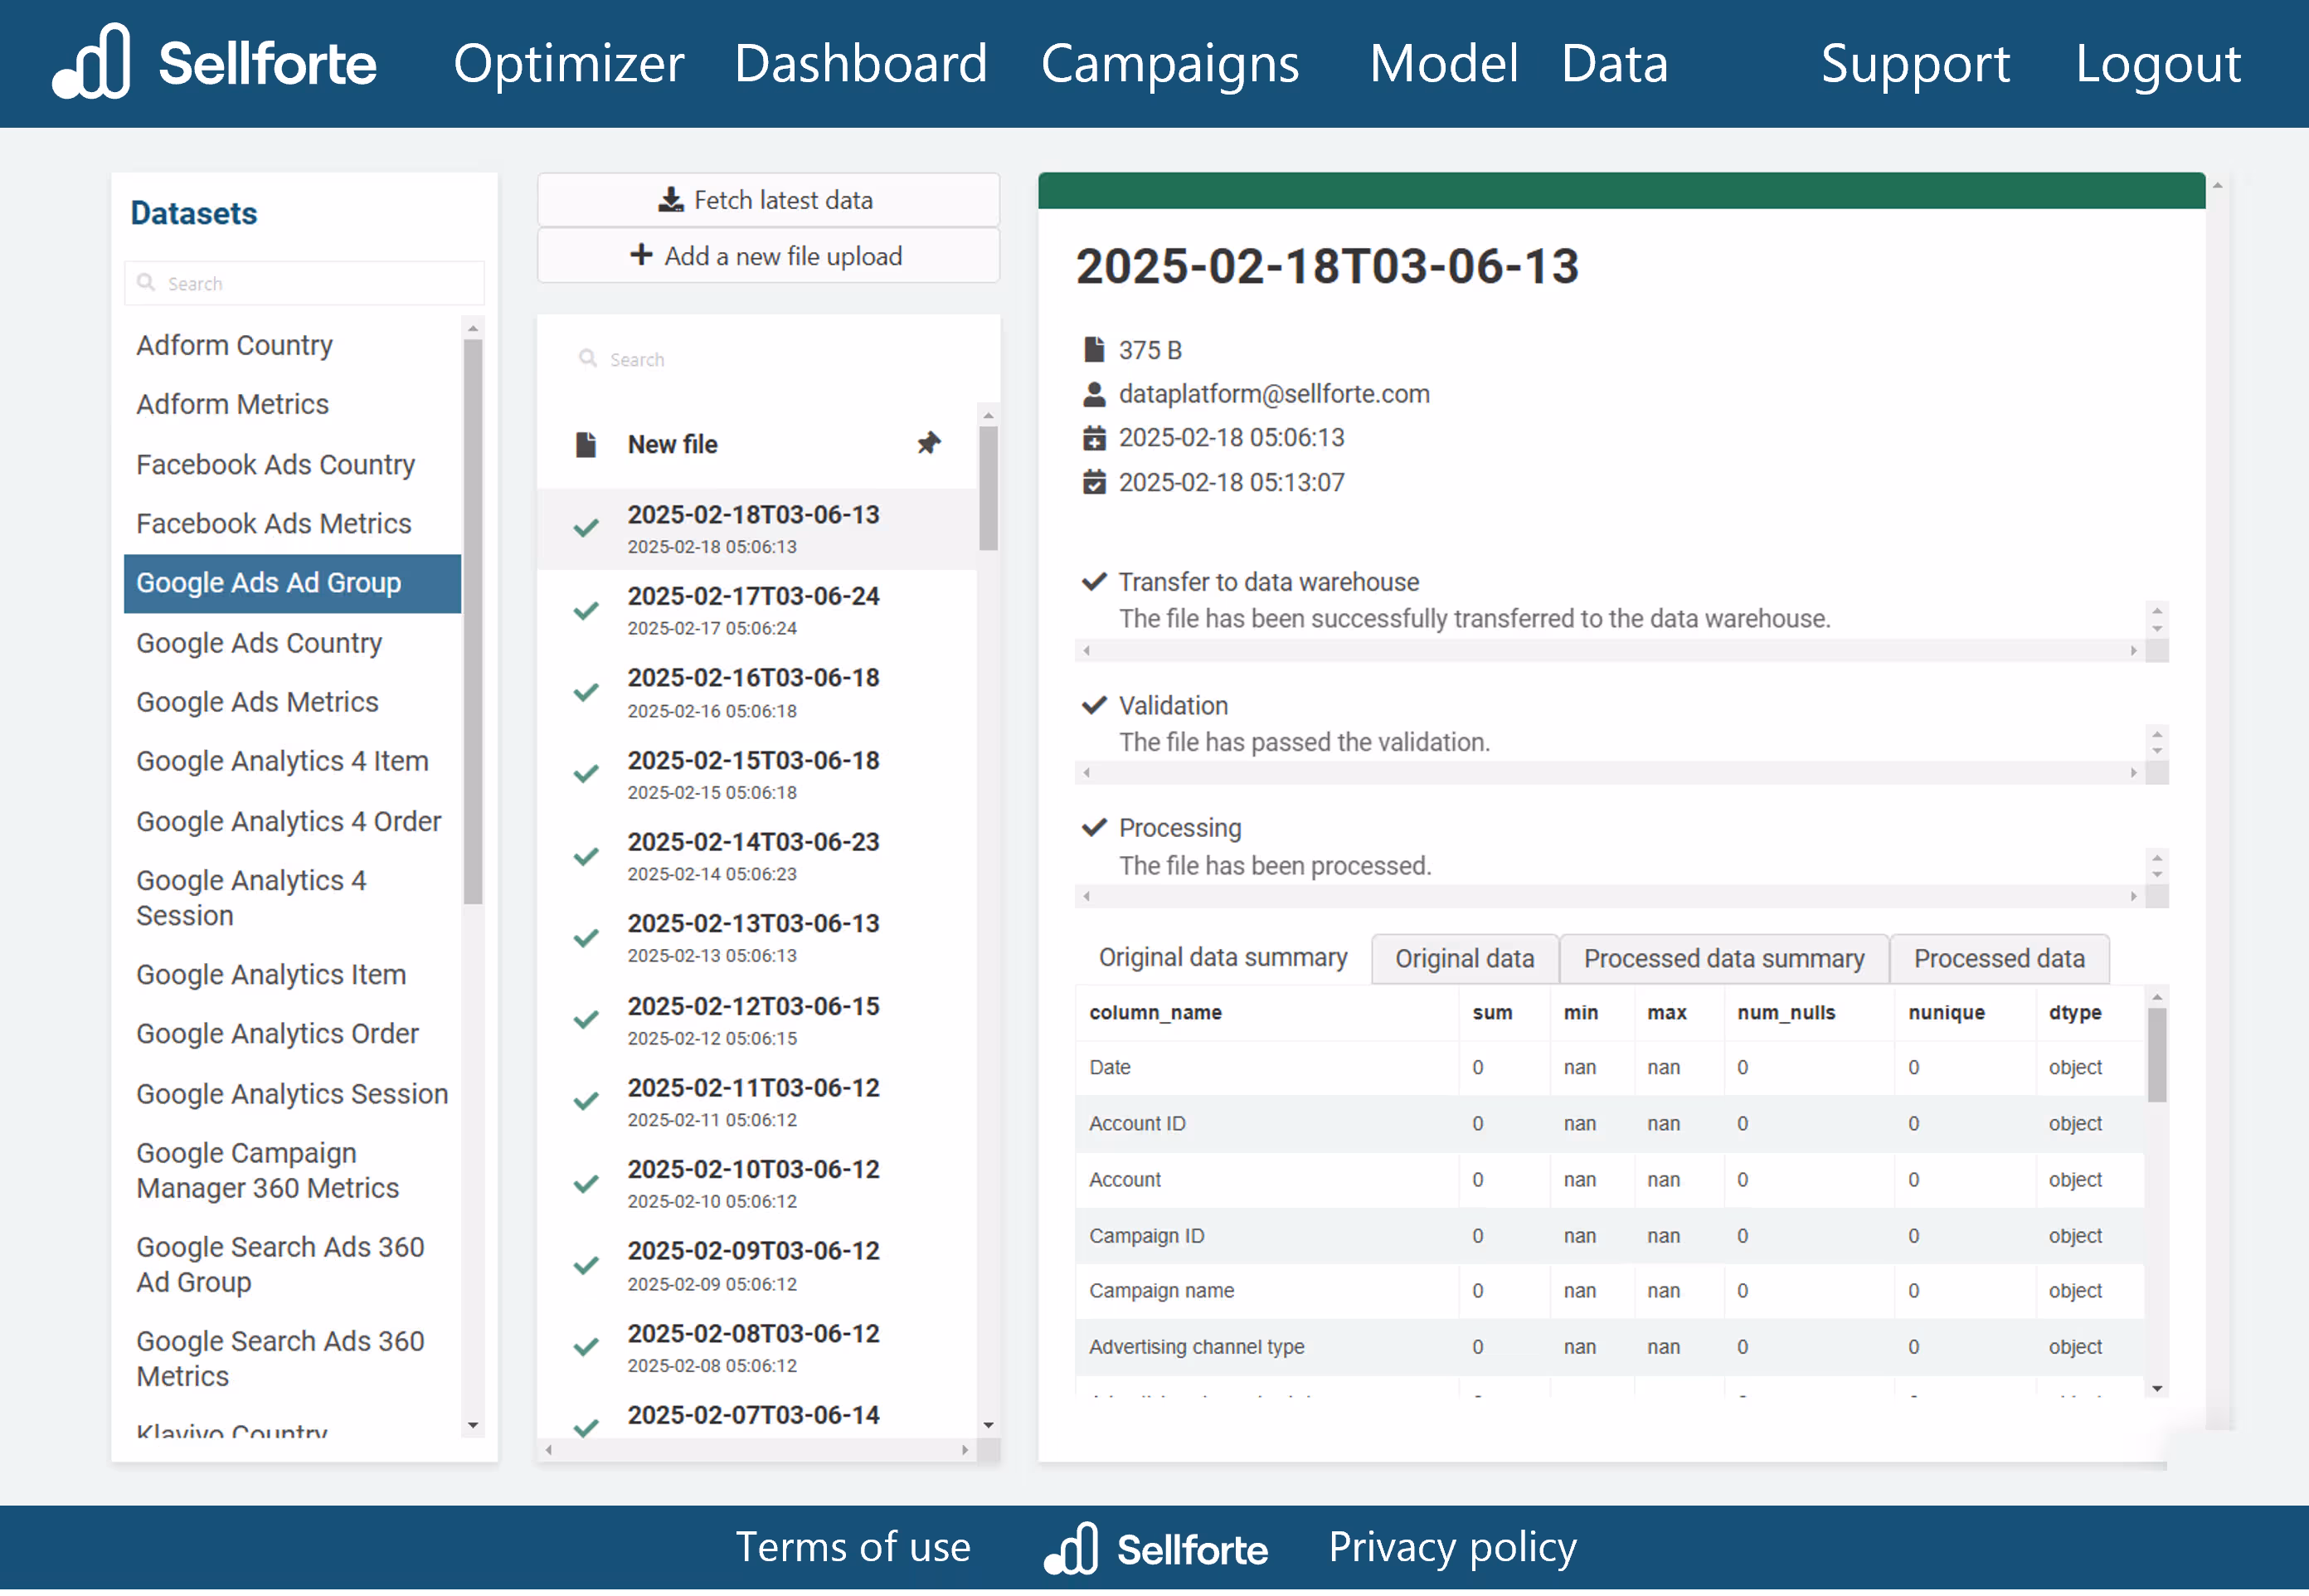The height and width of the screenshot is (1596, 2309).
Task: Go to Campaigns in the top navigation
Action: point(1169,63)
